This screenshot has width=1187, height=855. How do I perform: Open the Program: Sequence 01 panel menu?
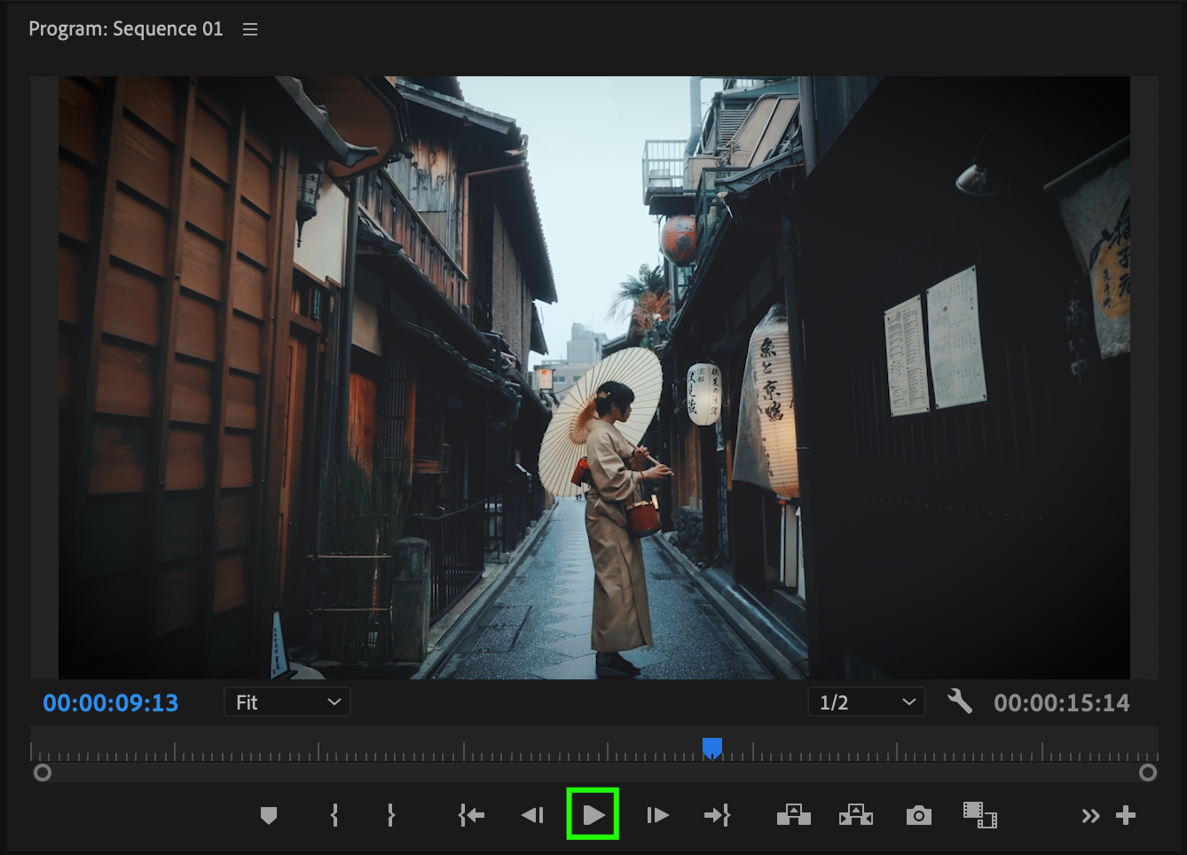pyautogui.click(x=250, y=29)
